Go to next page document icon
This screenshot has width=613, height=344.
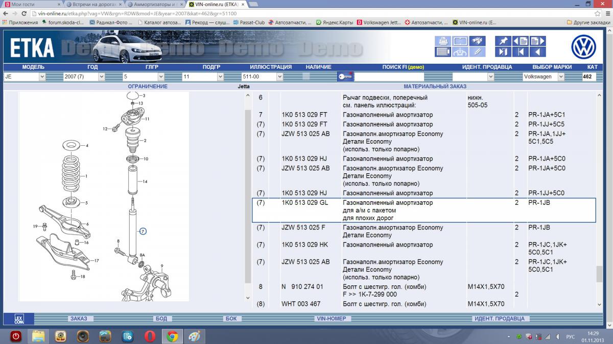pos(538,41)
